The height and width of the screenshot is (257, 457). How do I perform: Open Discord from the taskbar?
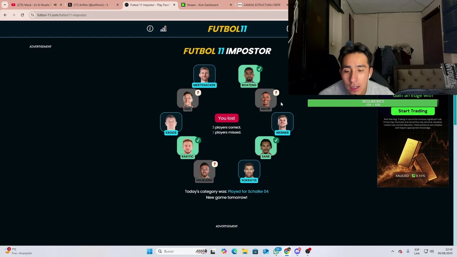pos(297,251)
